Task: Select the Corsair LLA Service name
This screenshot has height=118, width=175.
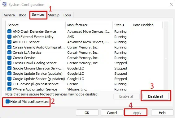Action: point(27,53)
